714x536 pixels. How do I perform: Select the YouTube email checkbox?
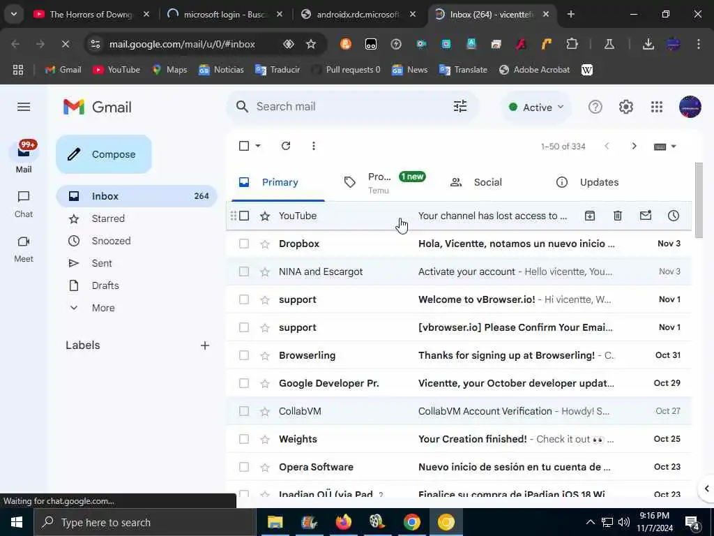[x=244, y=216]
